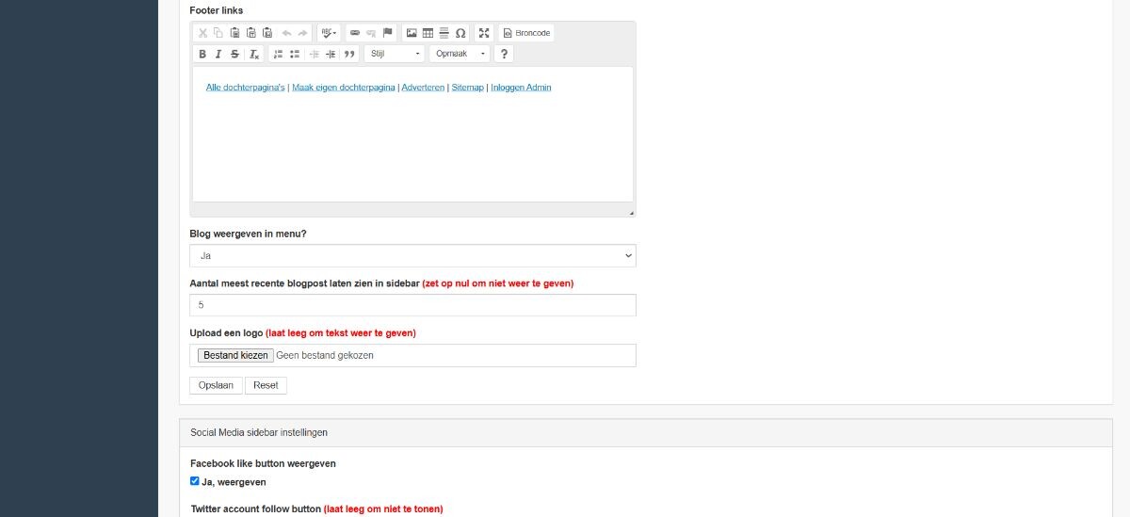1130x517 pixels.
Task: Open the spell check dropdown menu
Action: click(329, 33)
